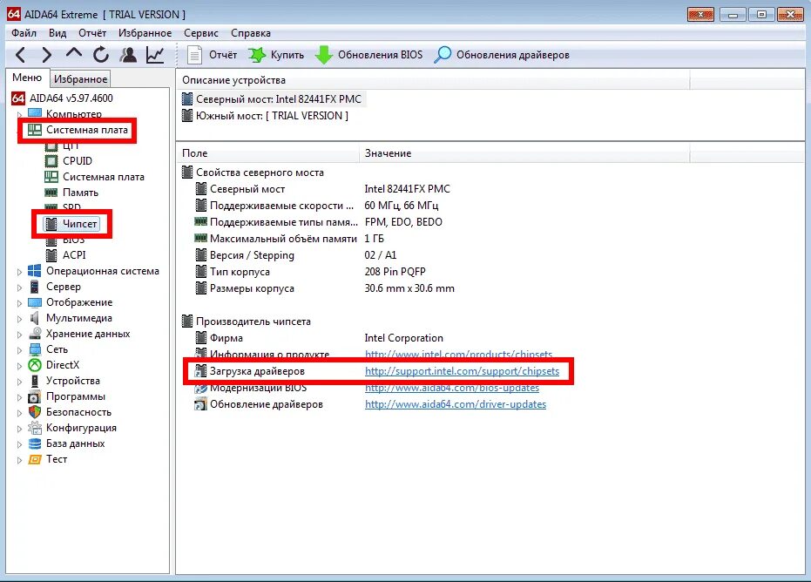Expand the Сеть node arrow
The width and height of the screenshot is (811, 582).
click(x=20, y=349)
